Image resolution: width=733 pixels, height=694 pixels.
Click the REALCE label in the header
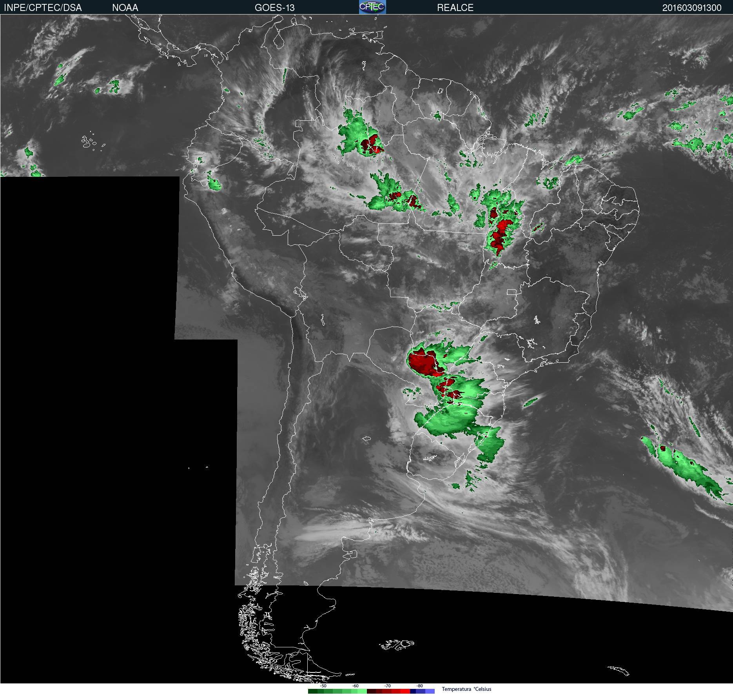pos(455,8)
